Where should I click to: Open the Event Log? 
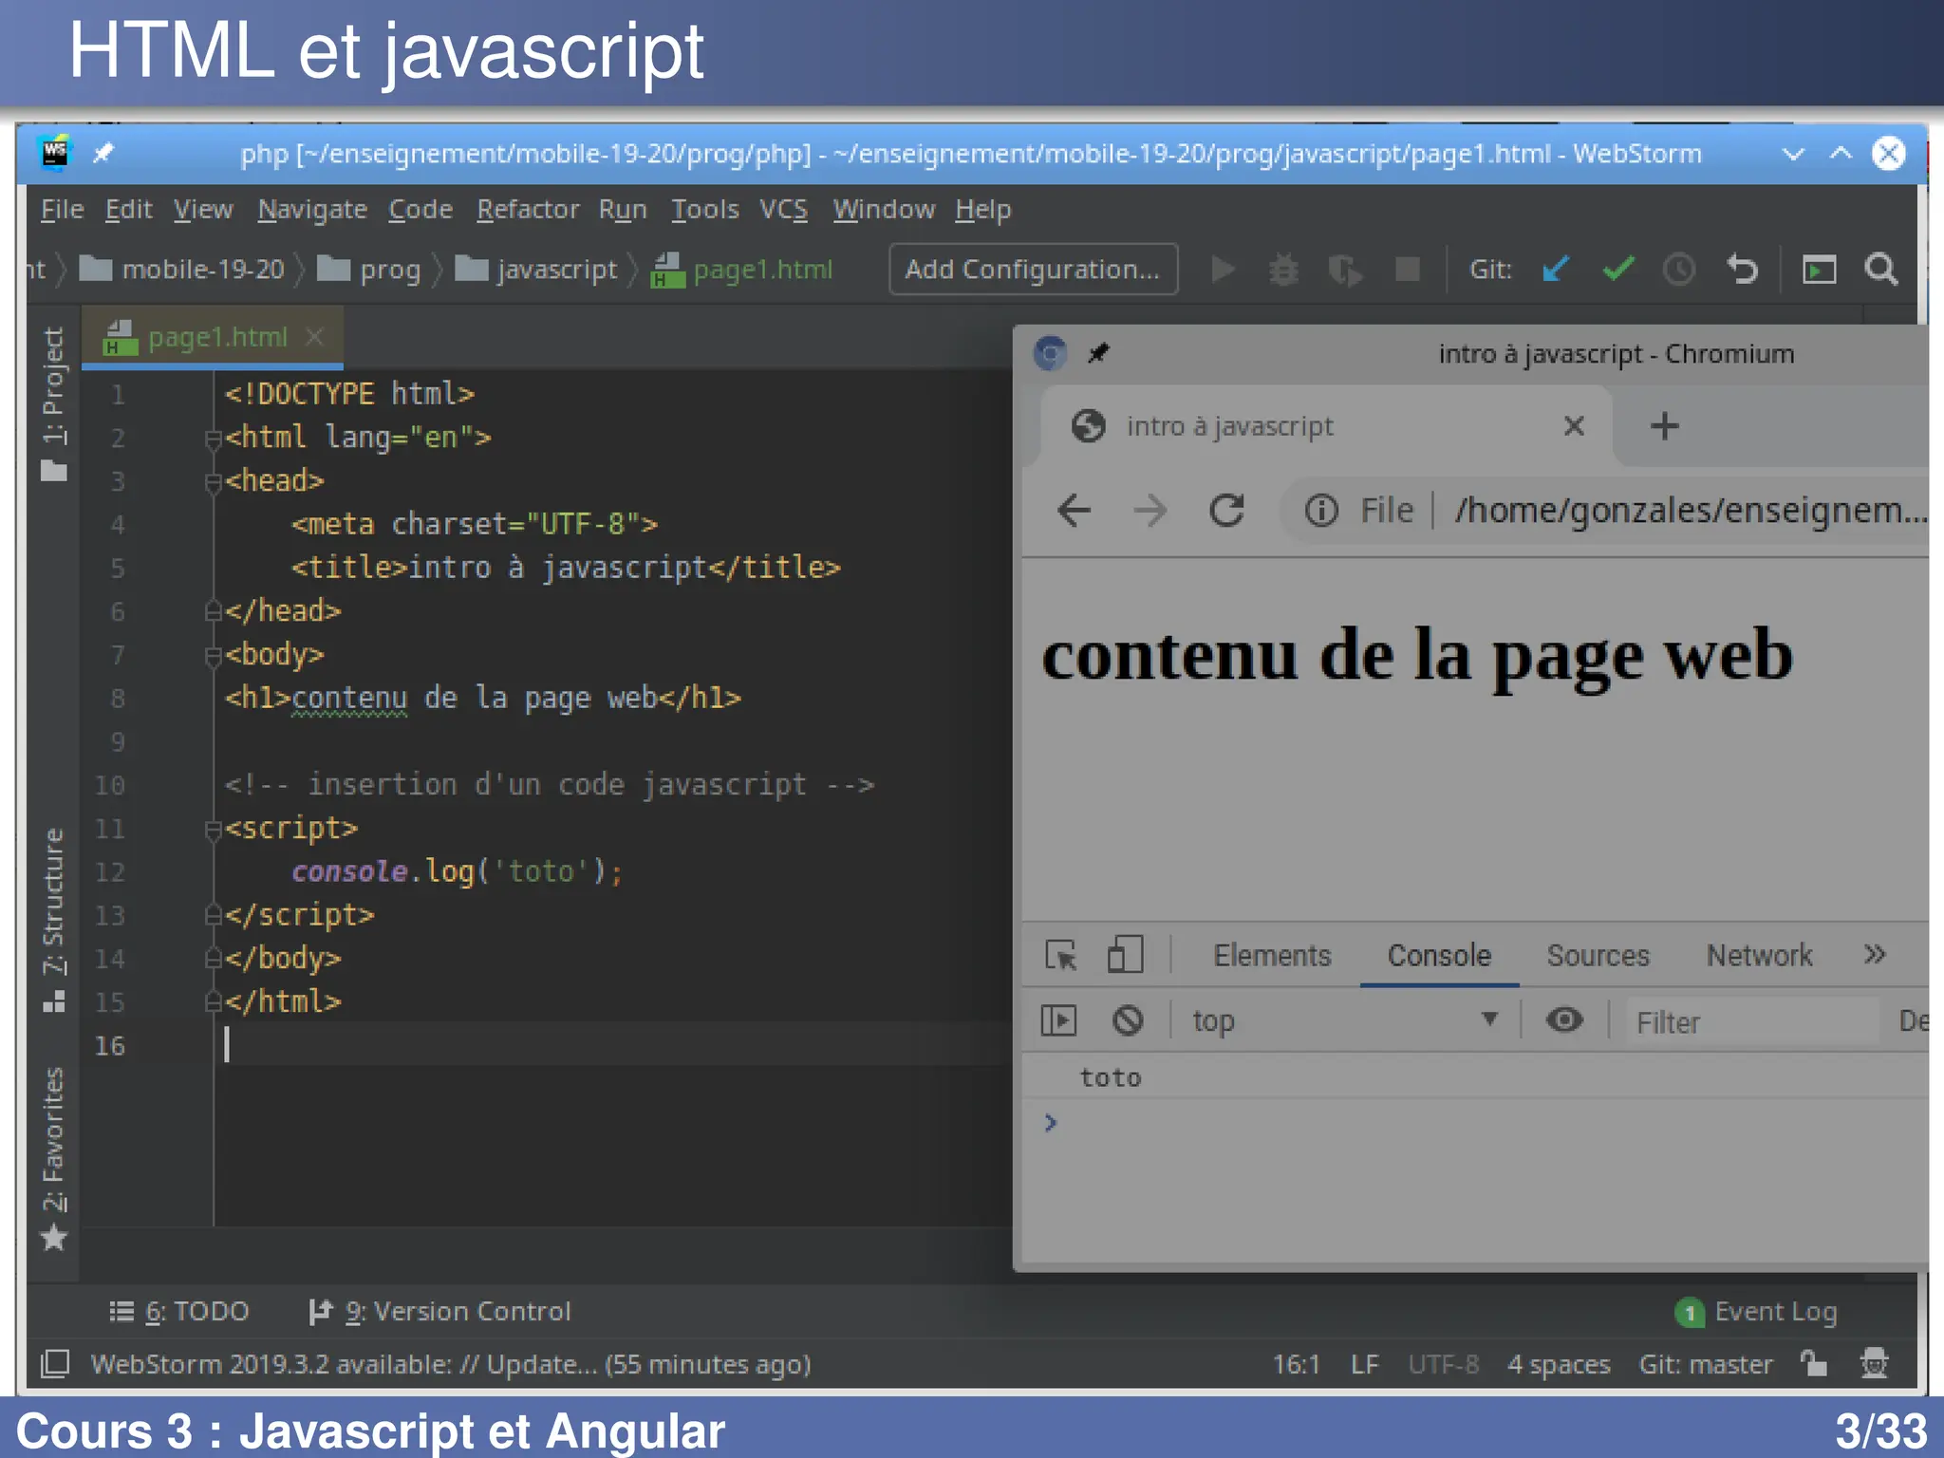point(1757,1311)
